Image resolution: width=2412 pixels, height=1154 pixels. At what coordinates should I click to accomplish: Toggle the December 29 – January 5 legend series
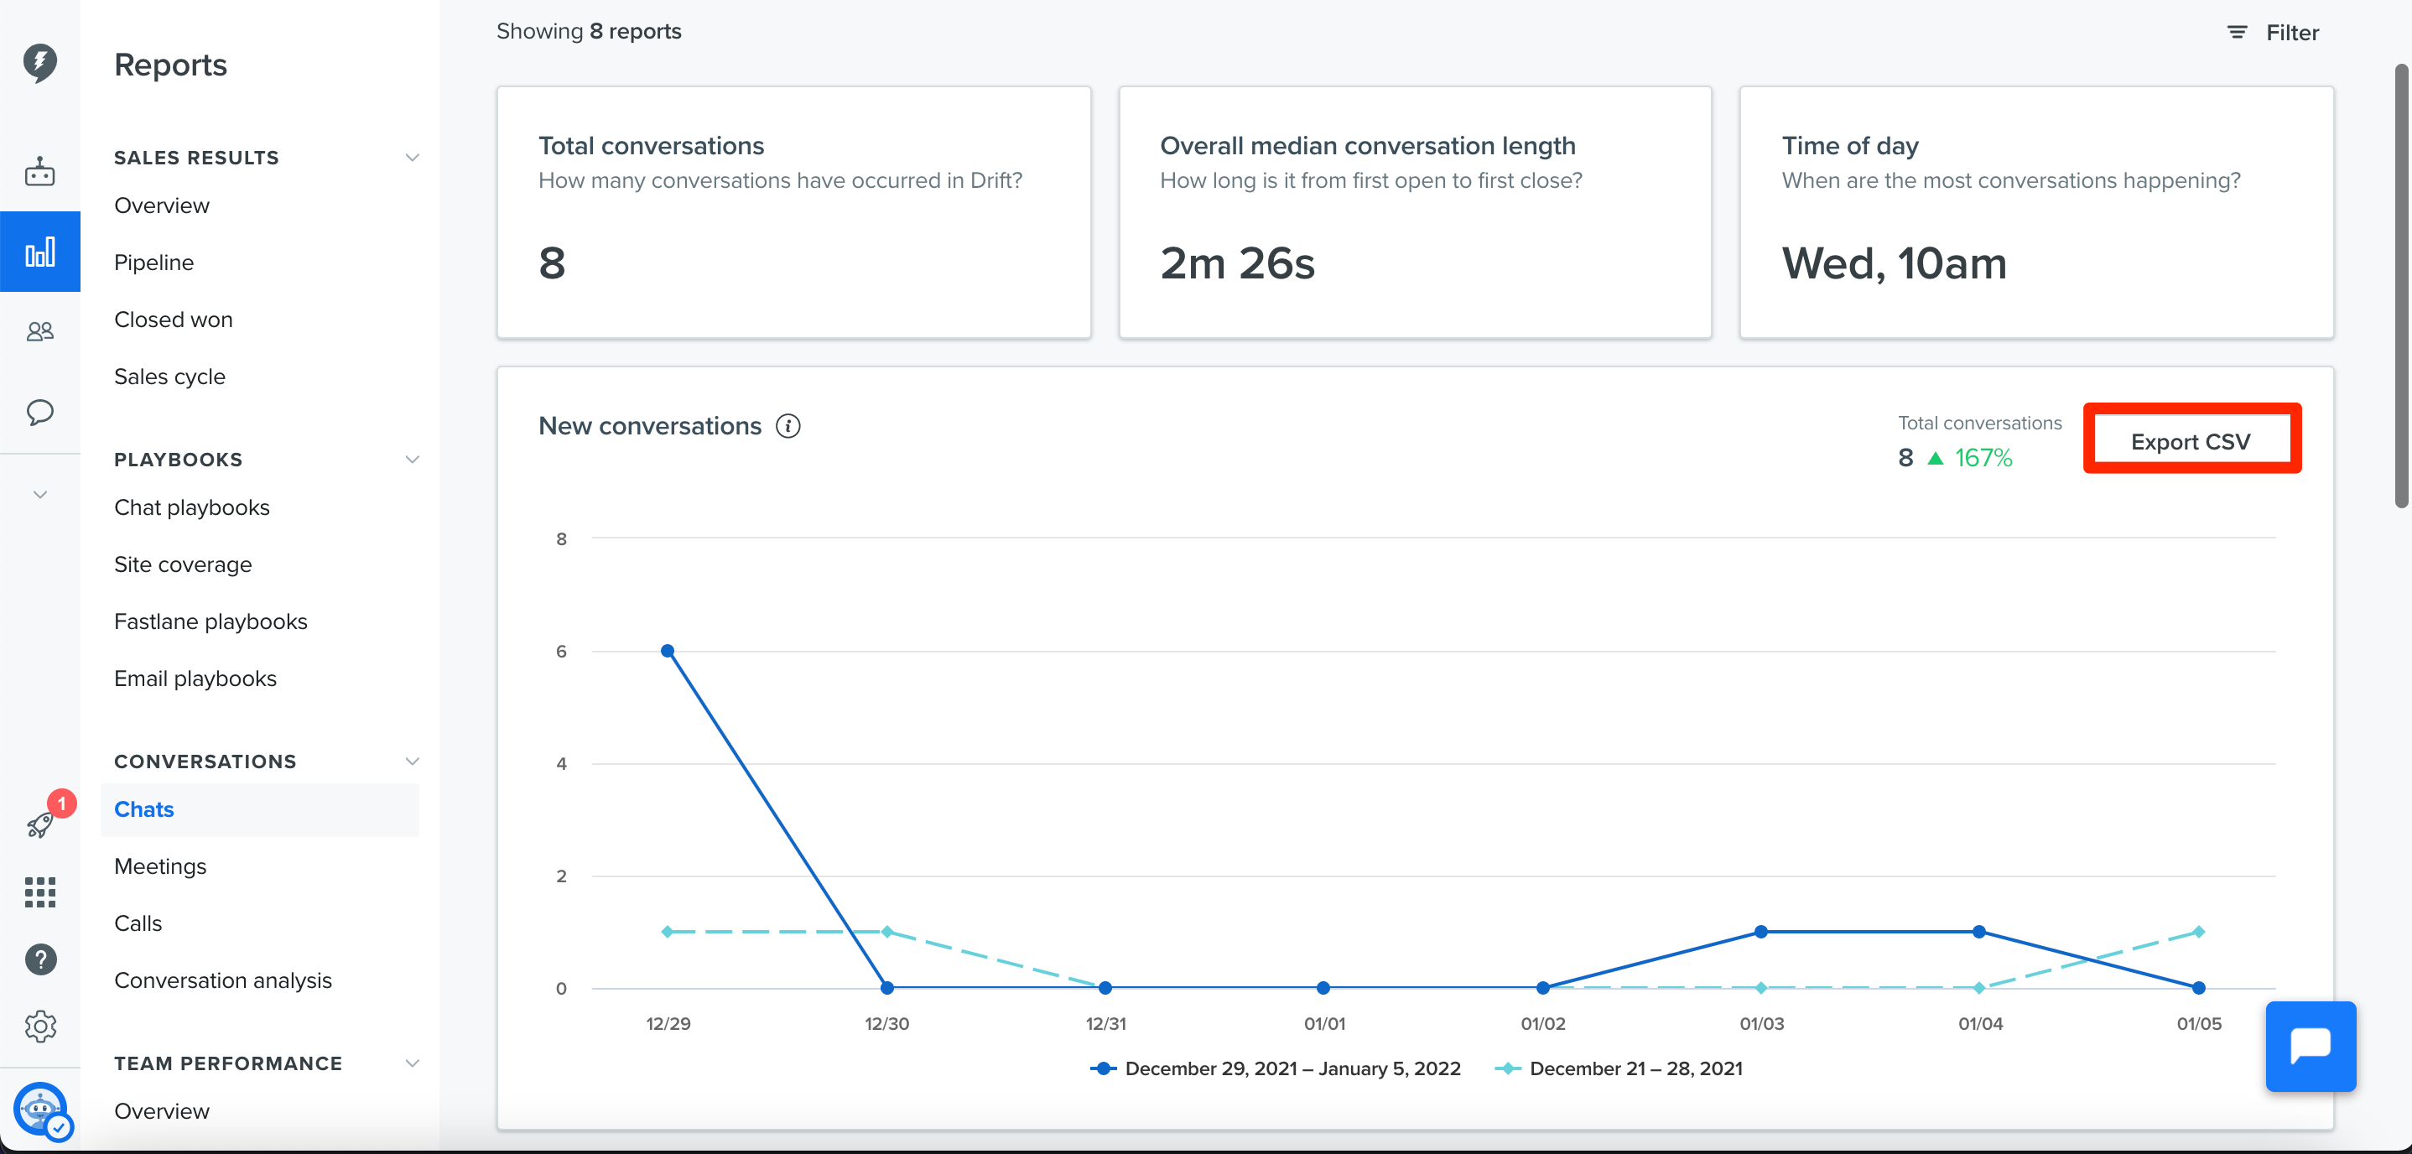click(x=1276, y=1068)
